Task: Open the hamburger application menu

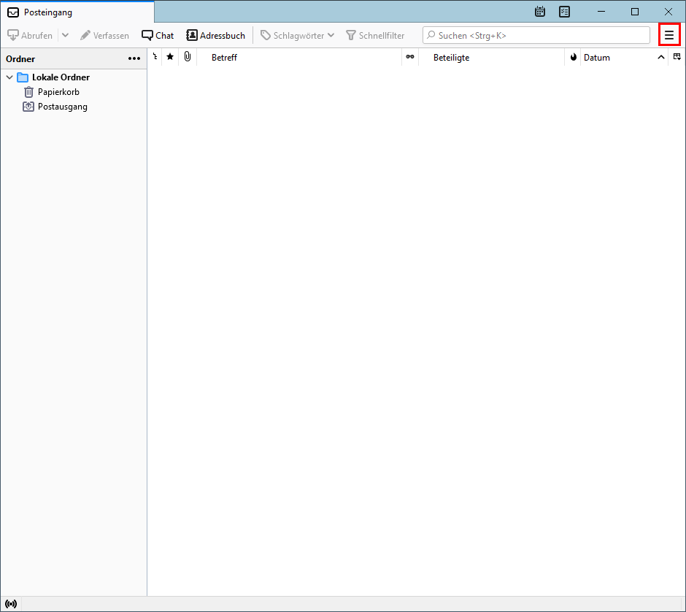Action: pyautogui.click(x=668, y=35)
